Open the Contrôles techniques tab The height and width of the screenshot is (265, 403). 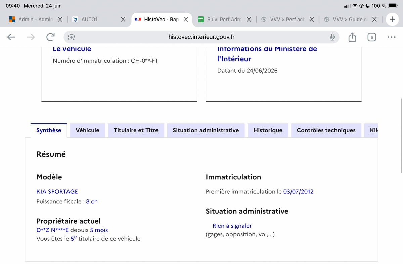[x=326, y=130]
